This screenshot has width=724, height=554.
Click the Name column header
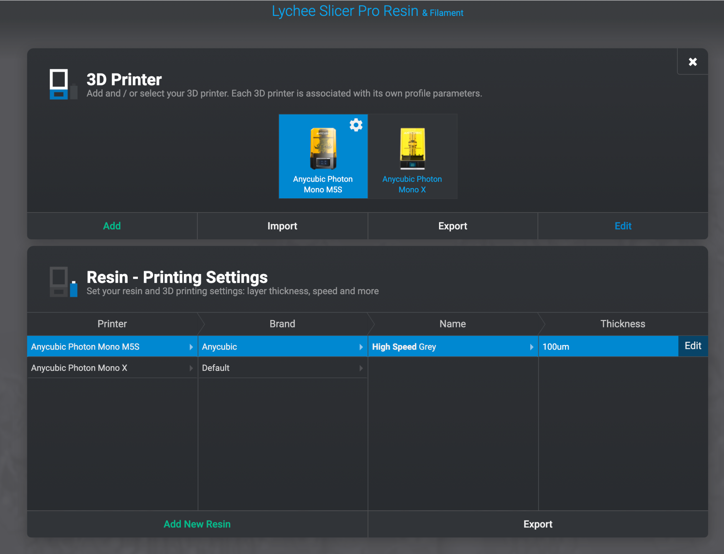click(453, 323)
